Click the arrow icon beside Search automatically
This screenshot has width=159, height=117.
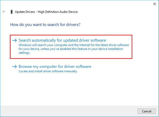(15, 40)
